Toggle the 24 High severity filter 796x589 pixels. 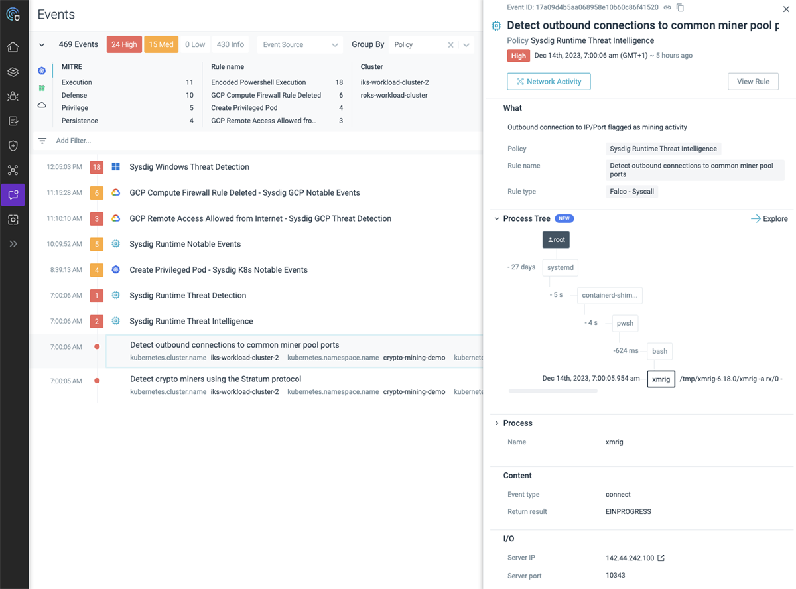pyautogui.click(x=124, y=44)
